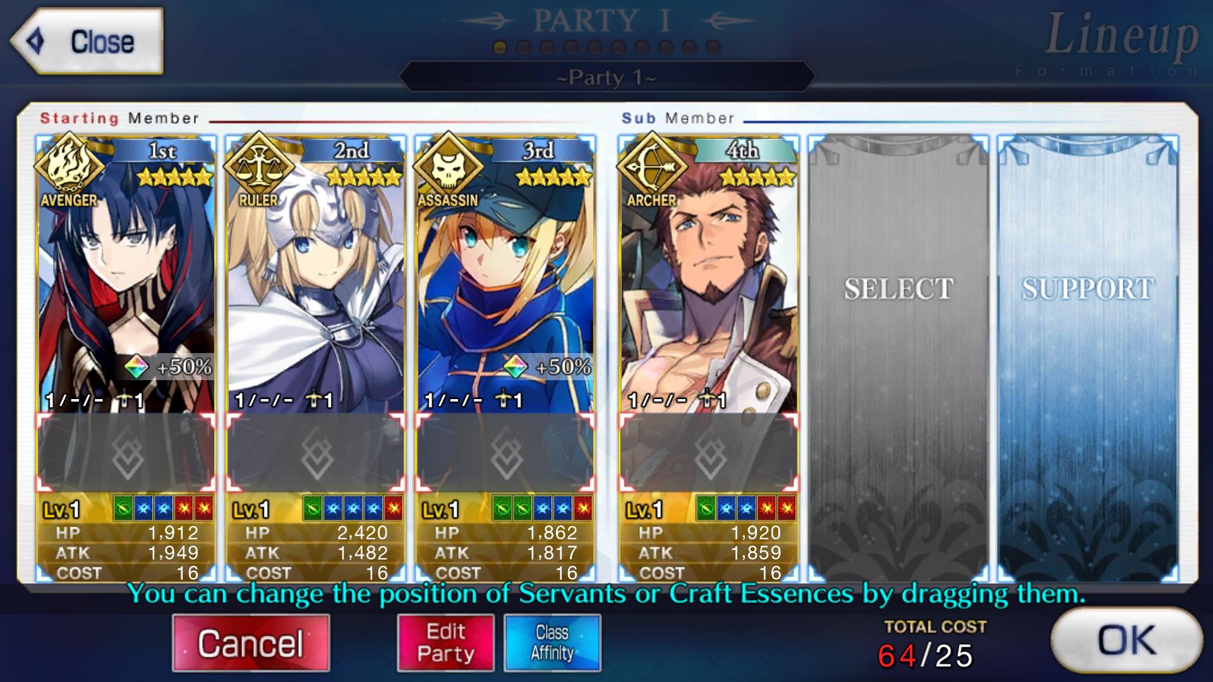This screenshot has height=682, width=1213.
Task: Click the Edit Party button
Action: pos(446,643)
